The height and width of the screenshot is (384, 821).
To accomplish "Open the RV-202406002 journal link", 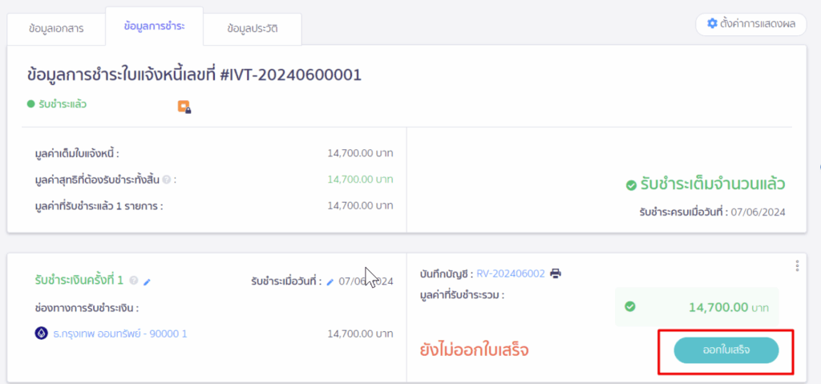I will pos(511,273).
